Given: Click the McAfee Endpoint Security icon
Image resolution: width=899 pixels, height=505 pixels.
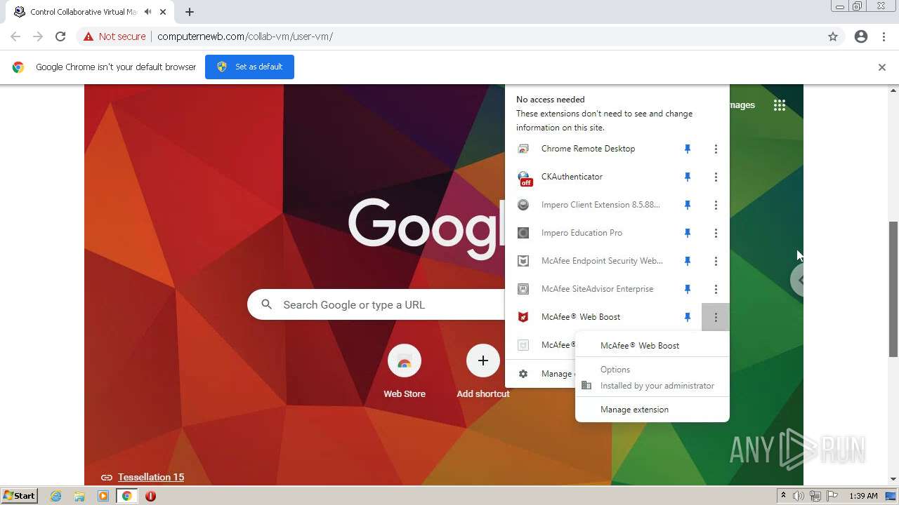Looking at the screenshot, I should (x=523, y=261).
